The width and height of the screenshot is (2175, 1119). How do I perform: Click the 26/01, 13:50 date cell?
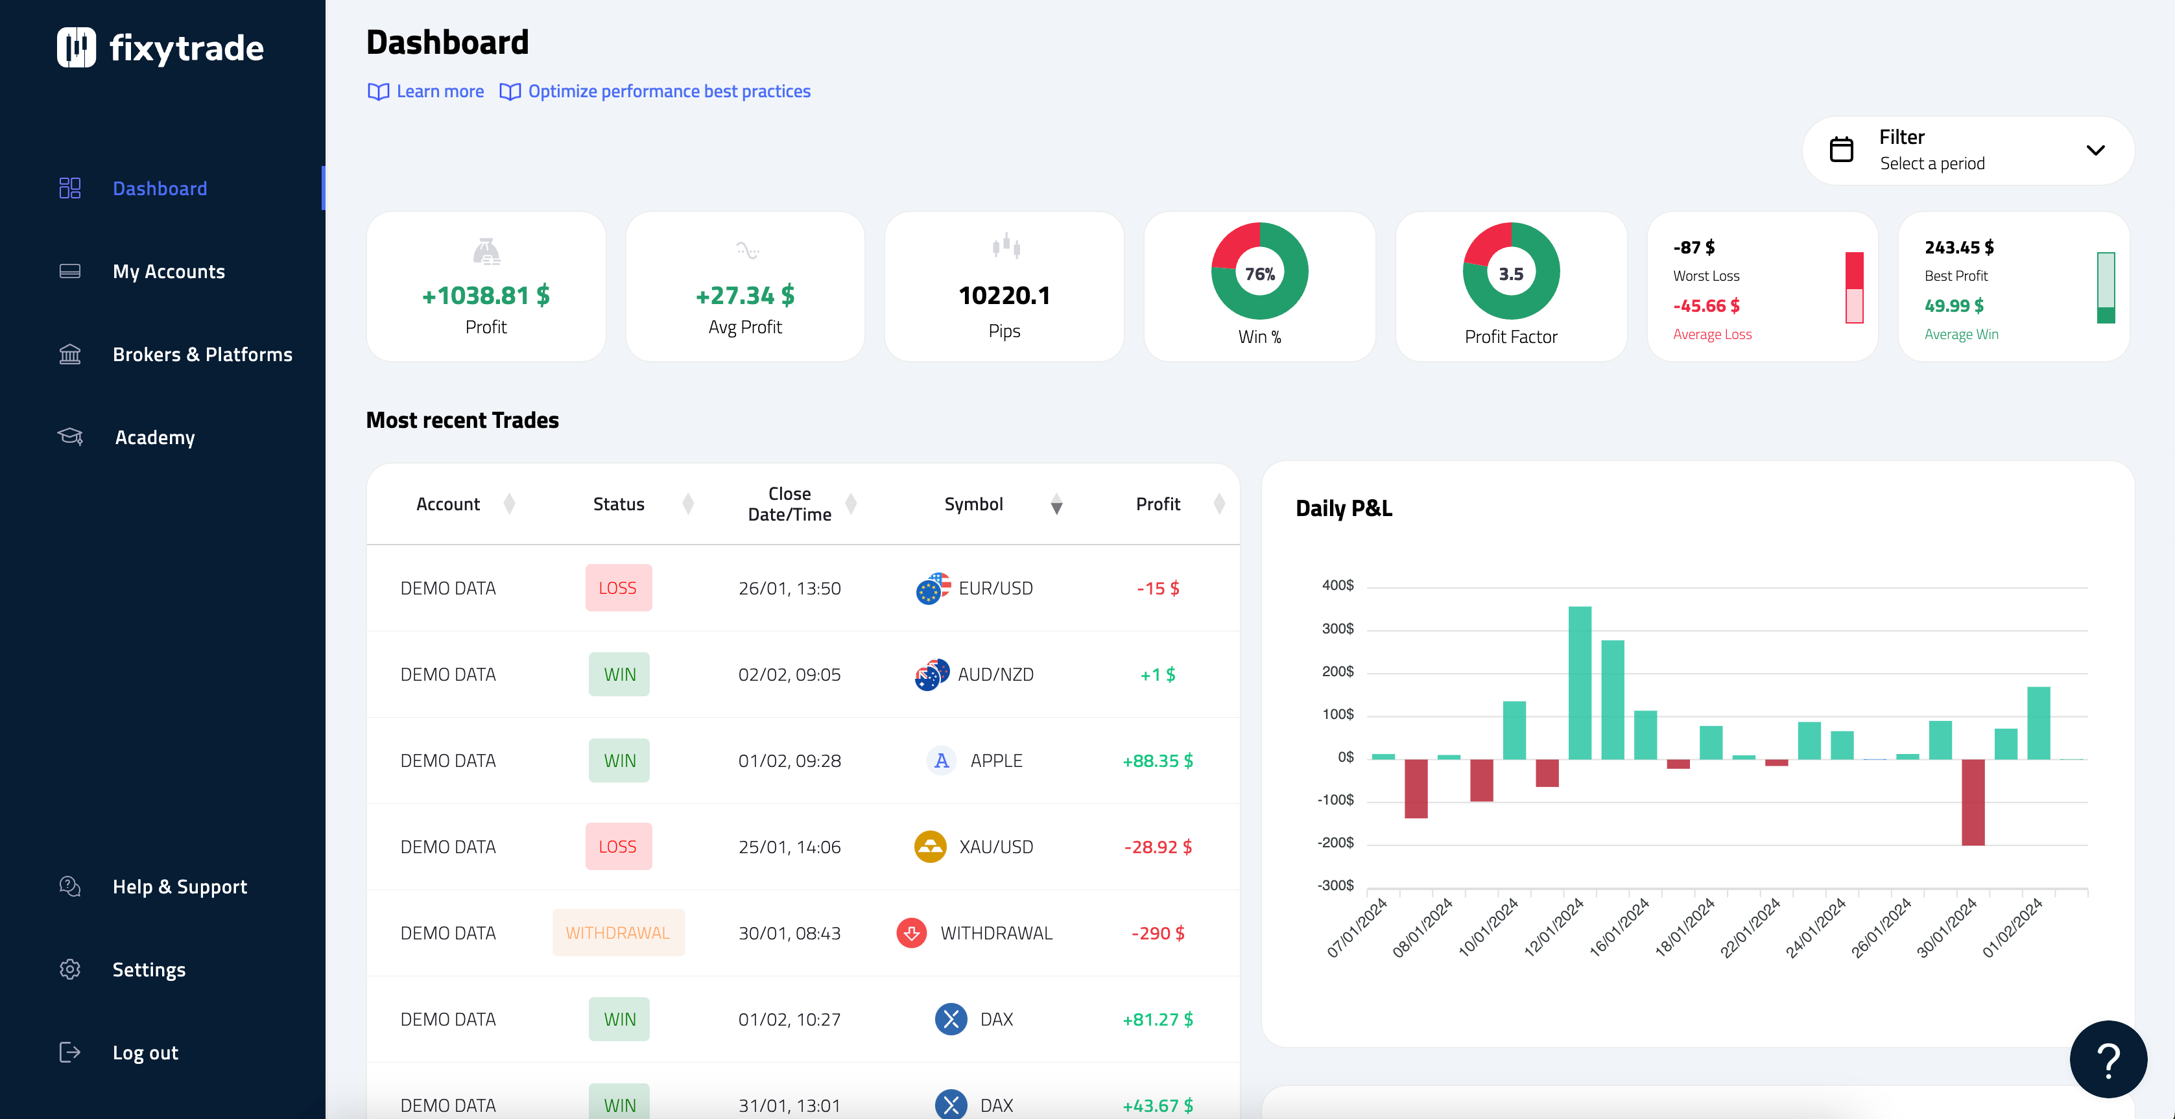pos(789,588)
